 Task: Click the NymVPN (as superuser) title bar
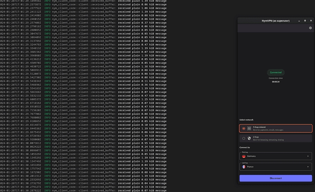tap(272, 20)
